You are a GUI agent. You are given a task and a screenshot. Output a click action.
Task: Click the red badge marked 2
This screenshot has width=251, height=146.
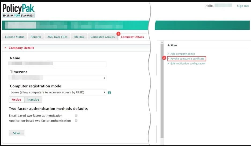click(164, 58)
